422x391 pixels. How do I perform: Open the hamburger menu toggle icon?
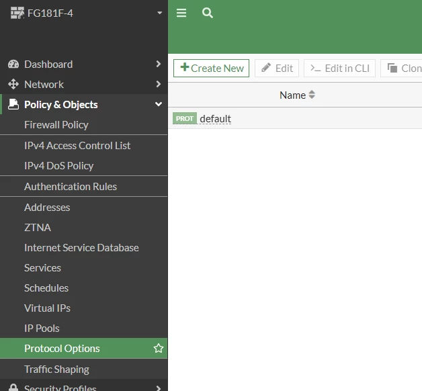click(181, 13)
